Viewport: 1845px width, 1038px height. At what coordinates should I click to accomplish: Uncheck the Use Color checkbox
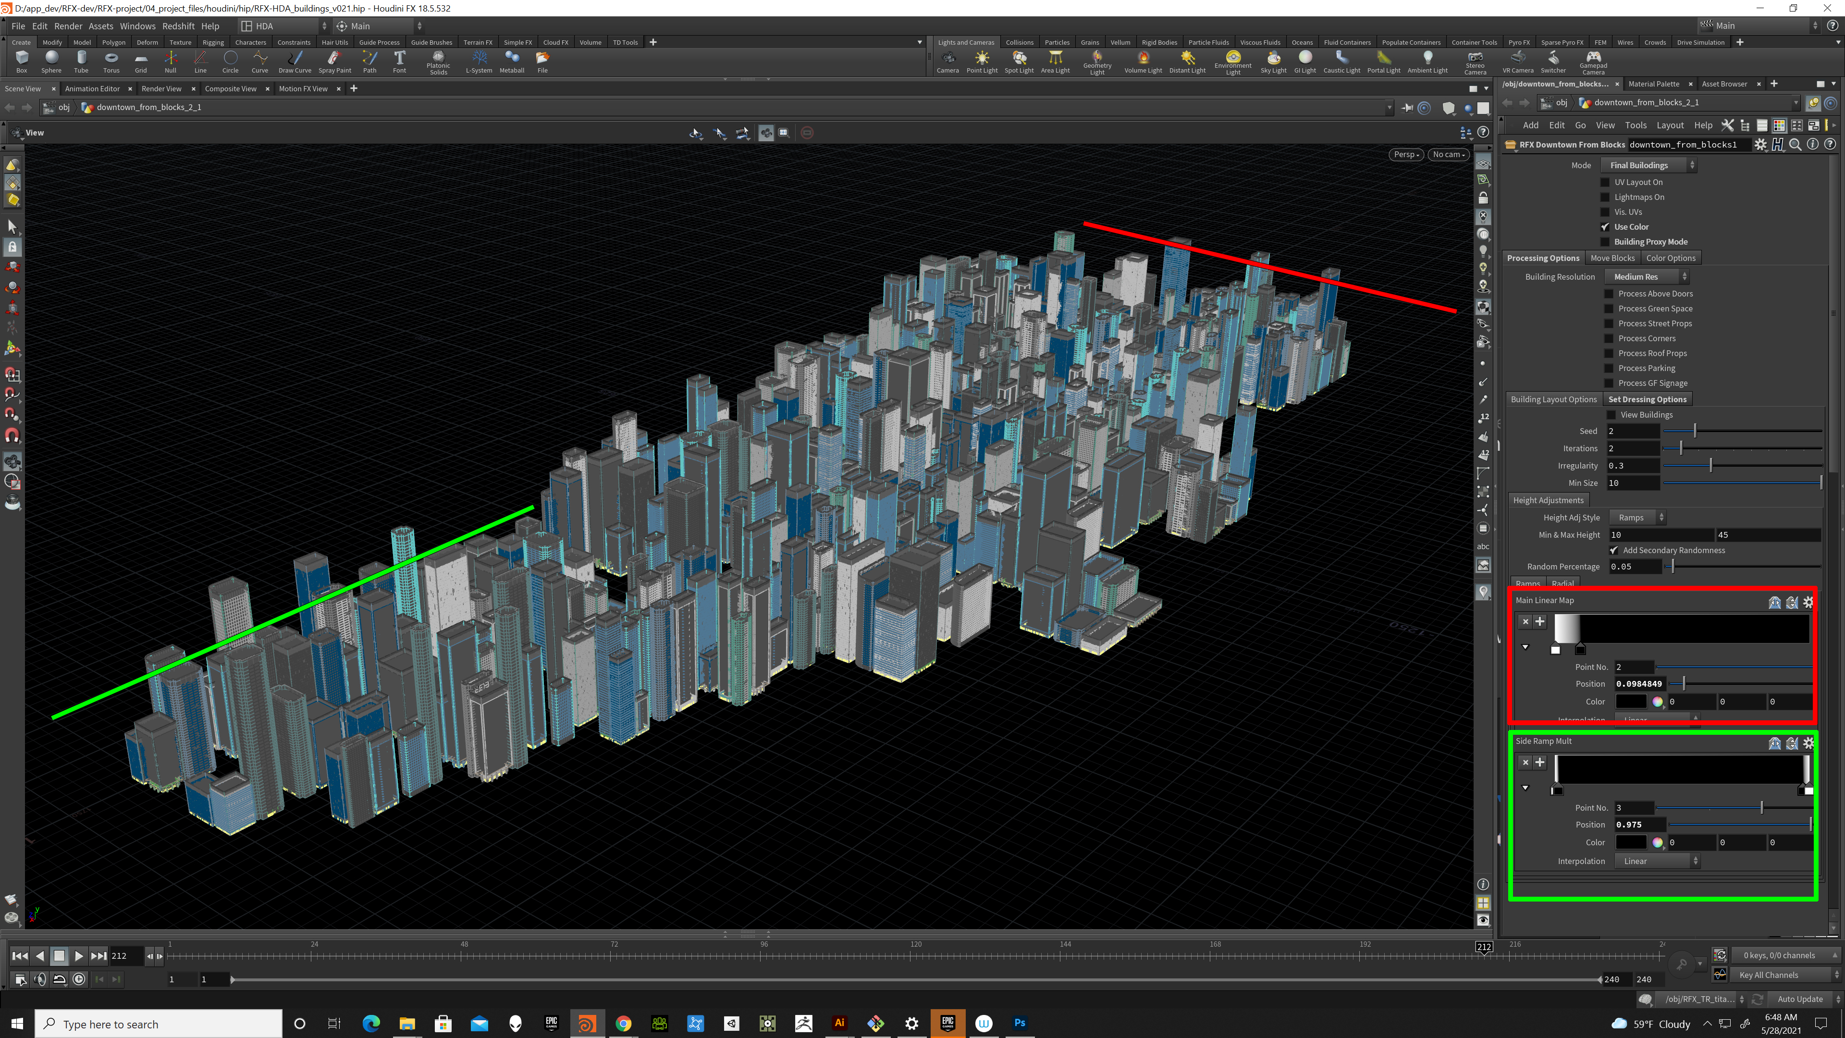coord(1605,227)
